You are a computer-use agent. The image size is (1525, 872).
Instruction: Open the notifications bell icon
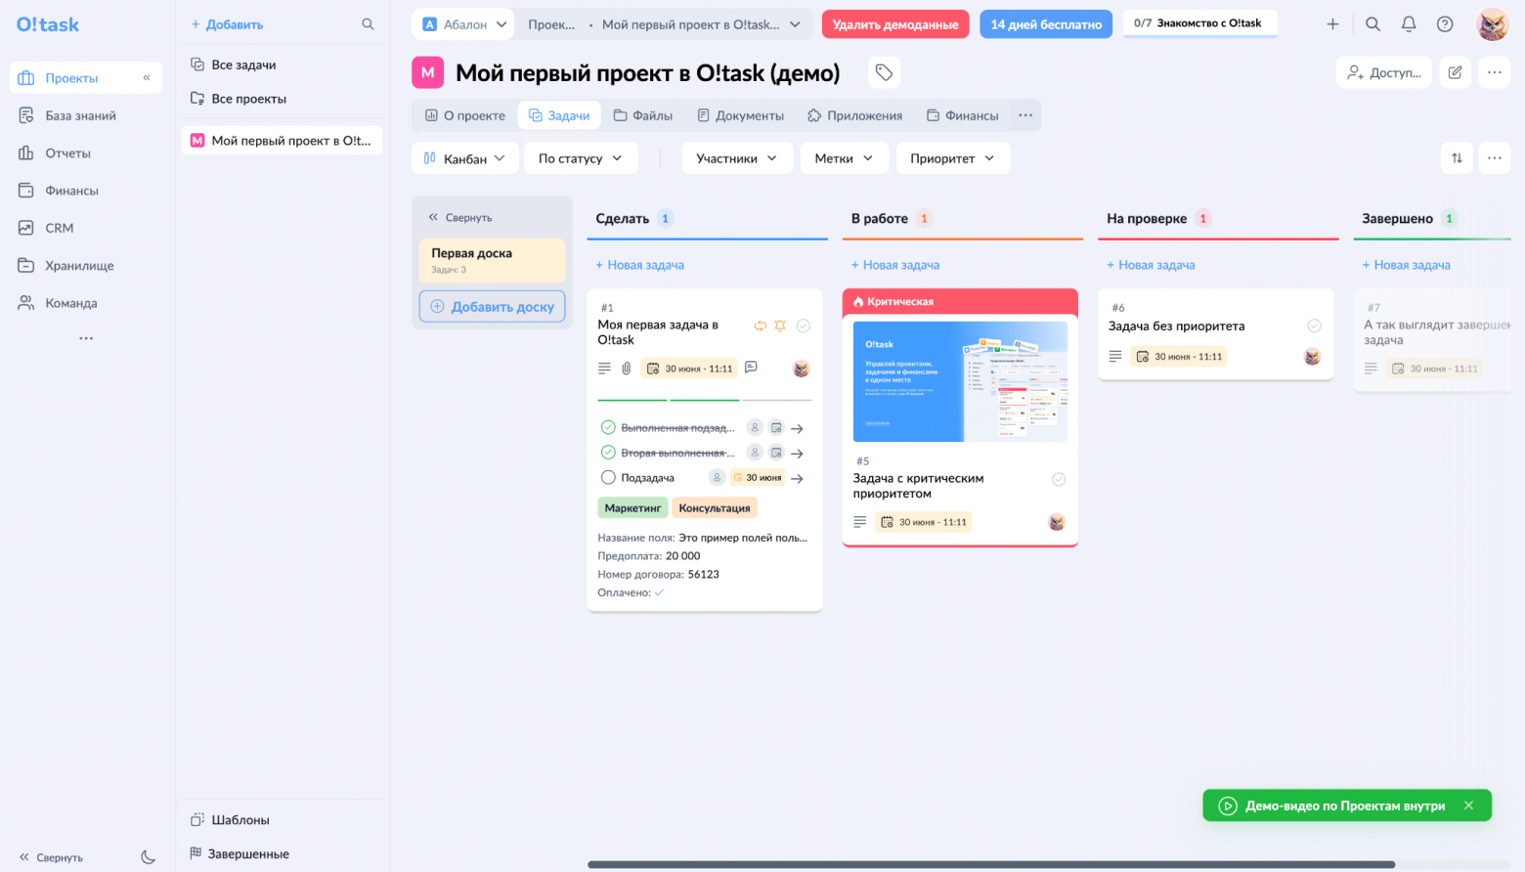(x=1409, y=24)
